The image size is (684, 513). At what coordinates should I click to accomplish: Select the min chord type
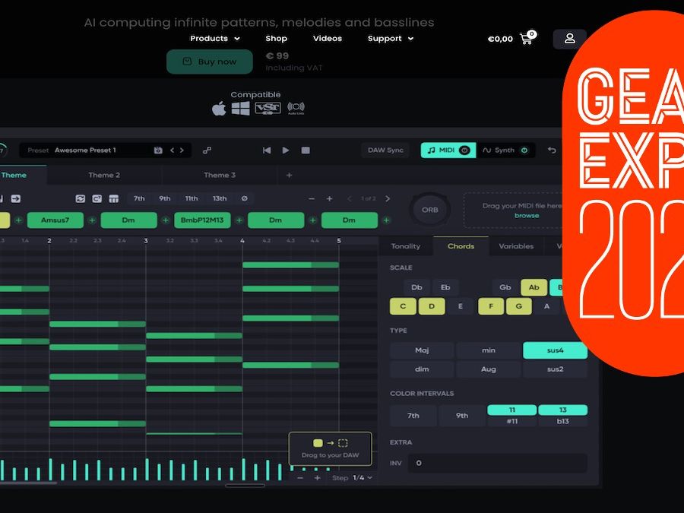point(489,350)
